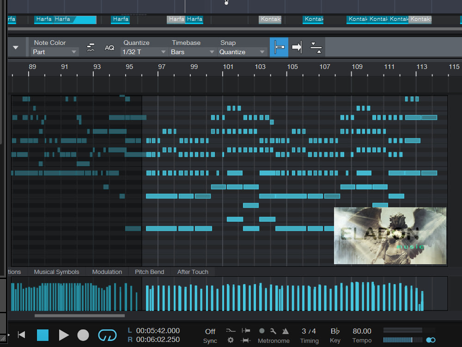Click the Bb key signature value
This screenshot has width=462, height=347.
(335, 331)
